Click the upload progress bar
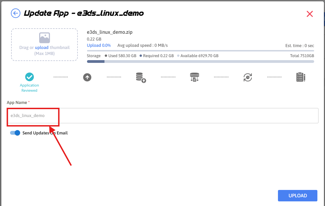 click(x=200, y=51)
